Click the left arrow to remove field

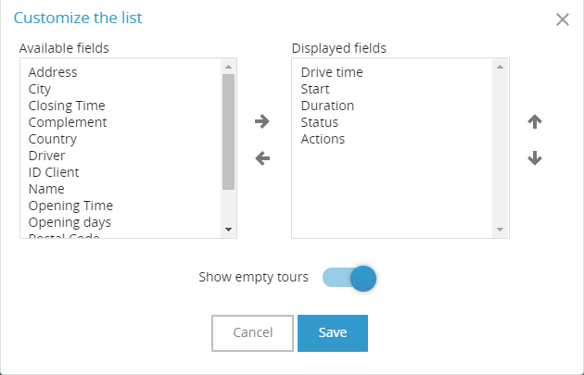262,158
